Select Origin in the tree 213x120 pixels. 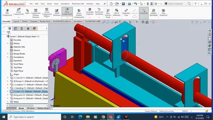(16, 74)
